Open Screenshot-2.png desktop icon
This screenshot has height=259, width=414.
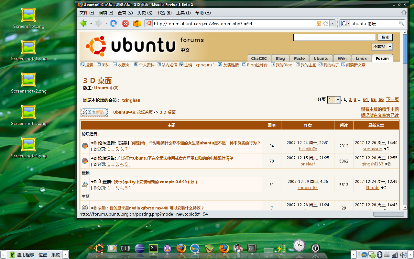28,83
